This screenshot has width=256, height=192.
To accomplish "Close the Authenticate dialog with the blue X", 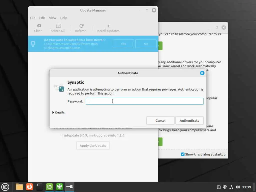I will tap(202, 73).
